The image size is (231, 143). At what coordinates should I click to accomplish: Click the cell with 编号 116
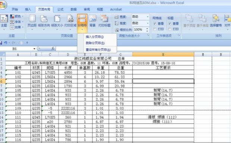[18, 140]
